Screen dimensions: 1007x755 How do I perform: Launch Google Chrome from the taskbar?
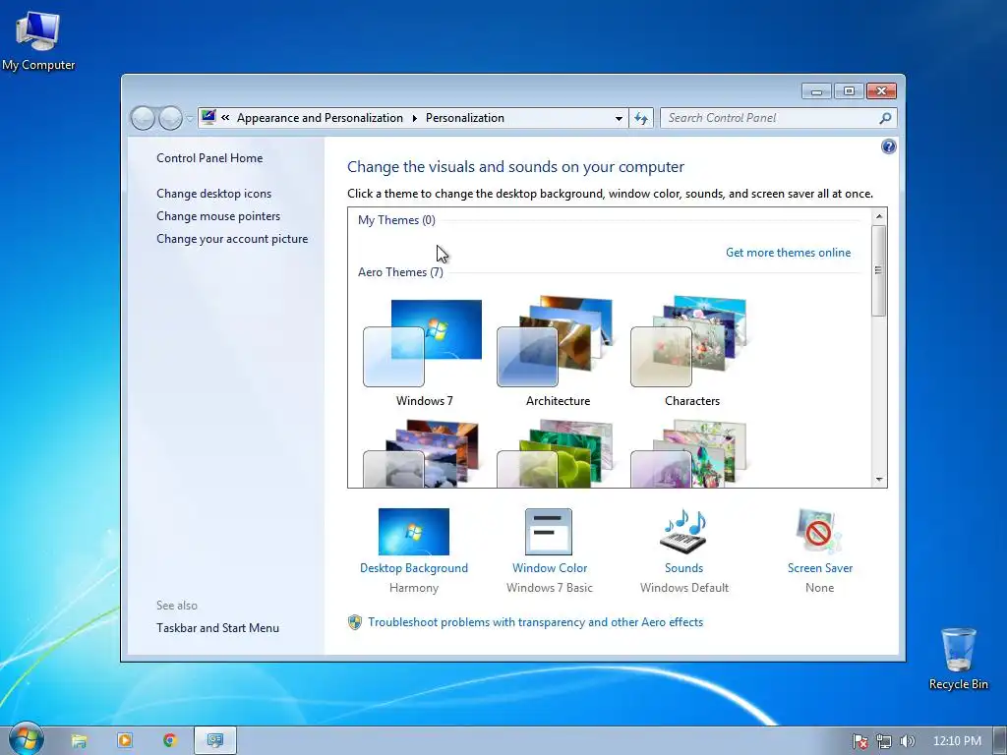point(169,740)
